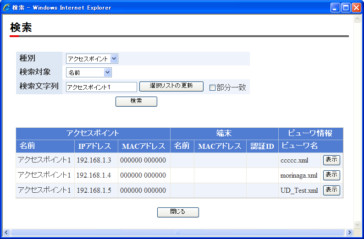
Task: Click the vertical scrollbar up arrow
Action: click(x=357, y=18)
